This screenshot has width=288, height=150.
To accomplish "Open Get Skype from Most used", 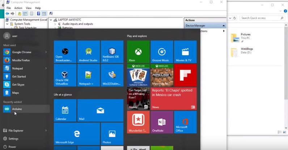I will [26, 85].
